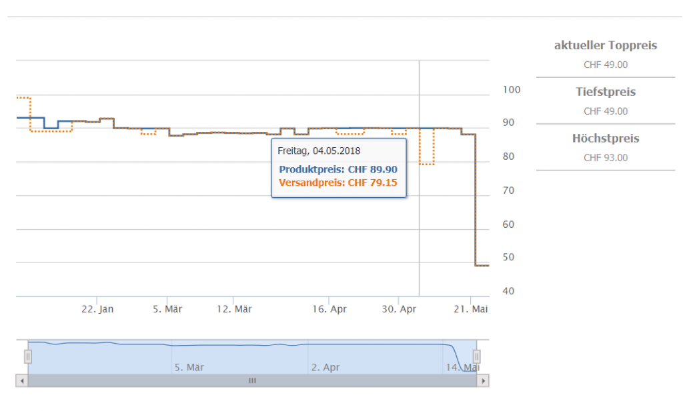Click the 'Tiefstpreis' heading
This screenshot has width=683, height=411.
(x=606, y=92)
